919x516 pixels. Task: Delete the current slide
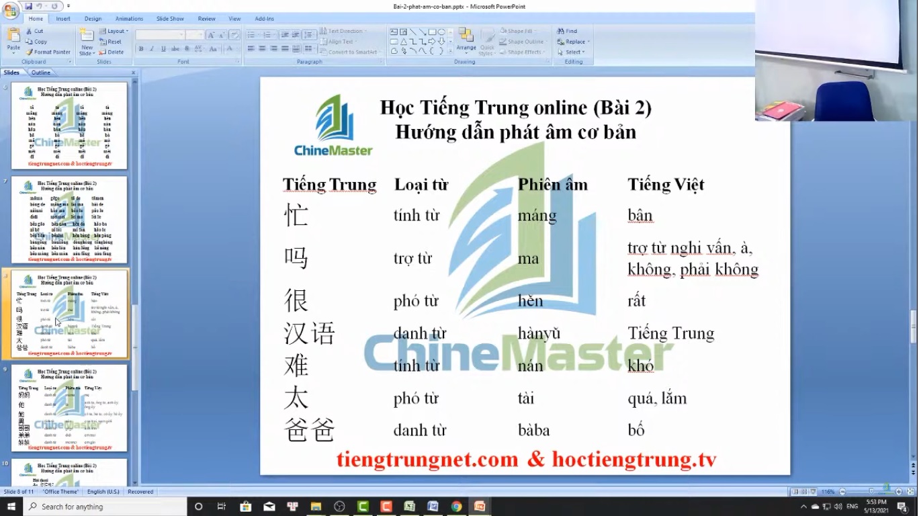pyautogui.click(x=112, y=52)
